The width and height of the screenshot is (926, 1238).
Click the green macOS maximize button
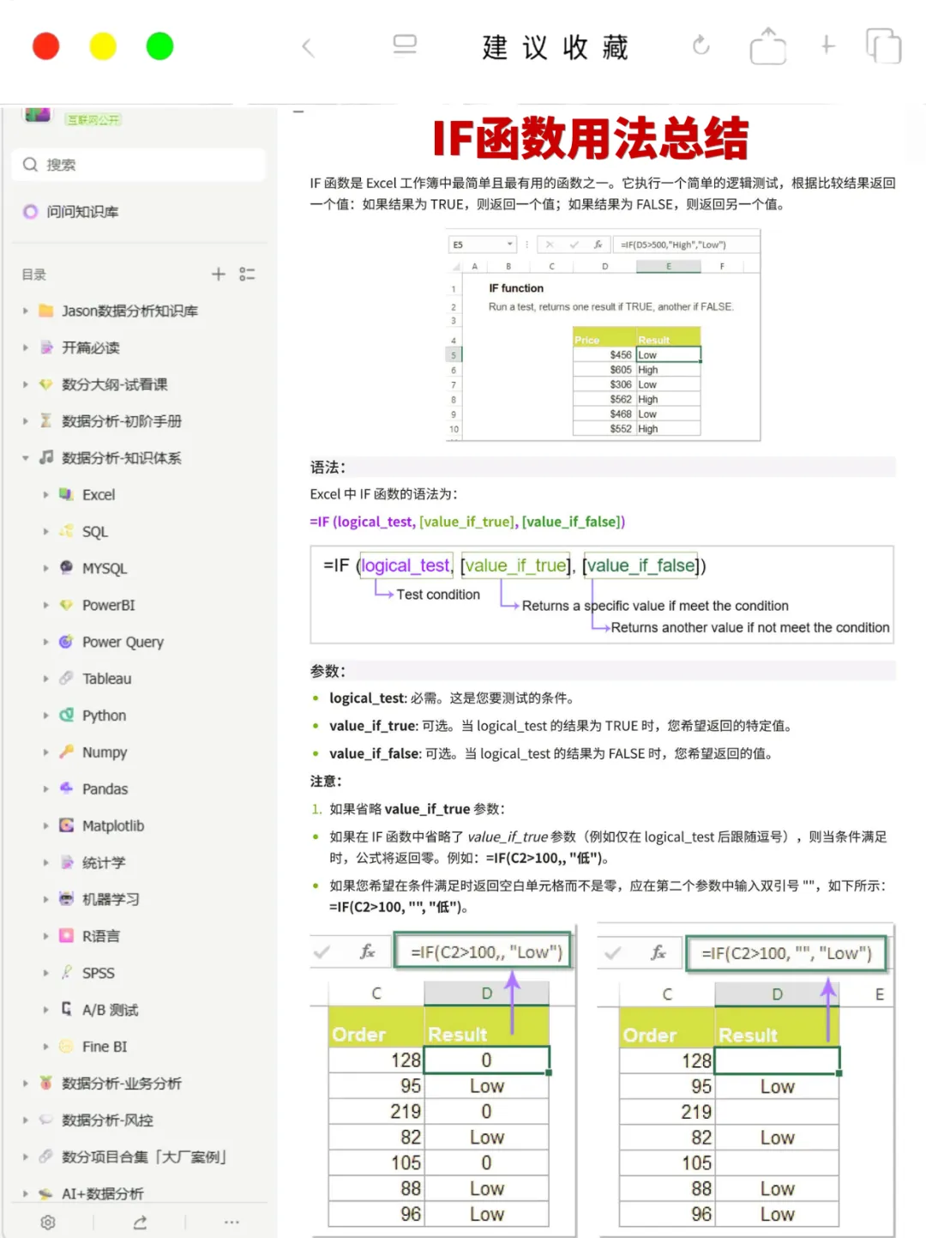coord(159,45)
